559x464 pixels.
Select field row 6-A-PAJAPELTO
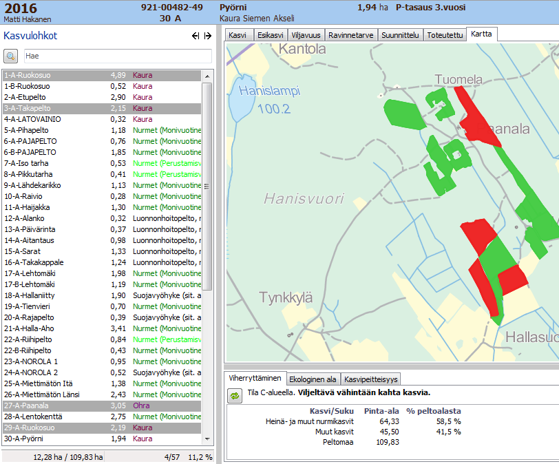(x=102, y=142)
